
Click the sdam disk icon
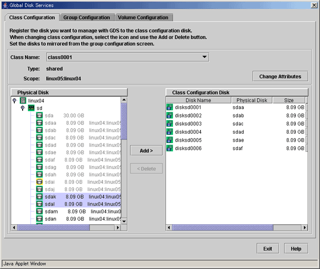click(x=39, y=211)
